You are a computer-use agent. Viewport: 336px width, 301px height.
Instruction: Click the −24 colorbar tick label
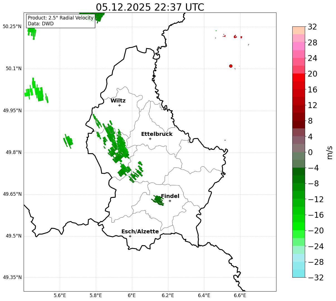tap(316, 246)
